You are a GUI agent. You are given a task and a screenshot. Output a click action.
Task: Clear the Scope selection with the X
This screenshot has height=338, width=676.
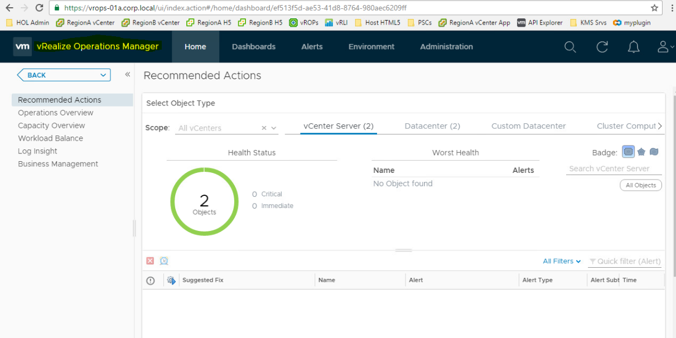click(264, 128)
